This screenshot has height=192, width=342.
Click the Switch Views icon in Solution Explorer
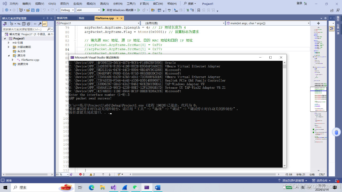[5, 24]
